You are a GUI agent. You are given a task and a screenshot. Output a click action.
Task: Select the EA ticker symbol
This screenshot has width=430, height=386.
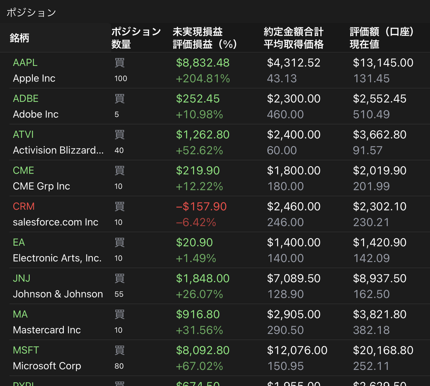click(19, 242)
